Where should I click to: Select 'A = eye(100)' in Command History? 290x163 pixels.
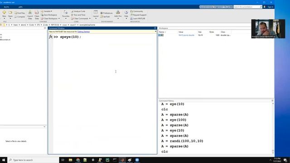pyautogui.click(x=174, y=120)
